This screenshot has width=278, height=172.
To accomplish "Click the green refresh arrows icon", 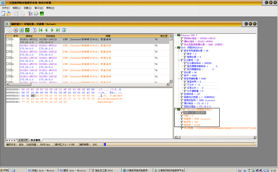I will click(22, 30).
